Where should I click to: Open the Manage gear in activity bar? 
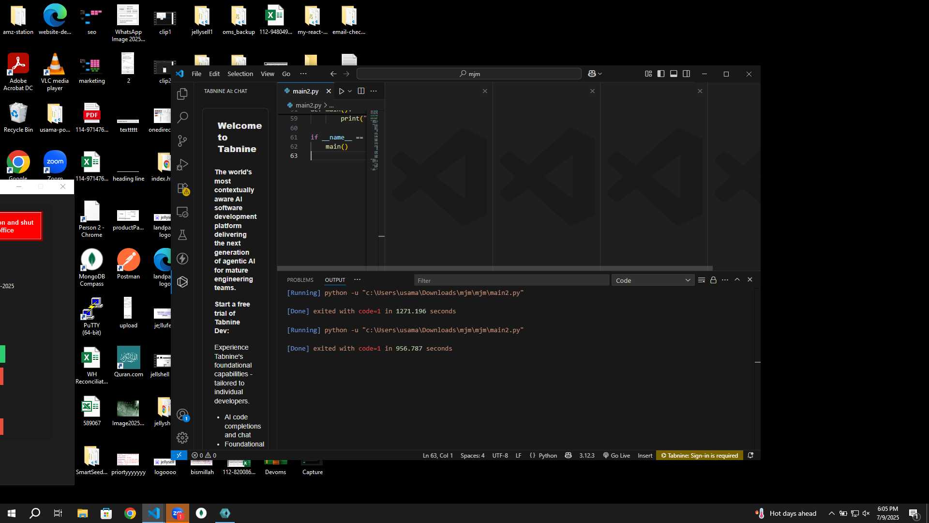tap(182, 438)
